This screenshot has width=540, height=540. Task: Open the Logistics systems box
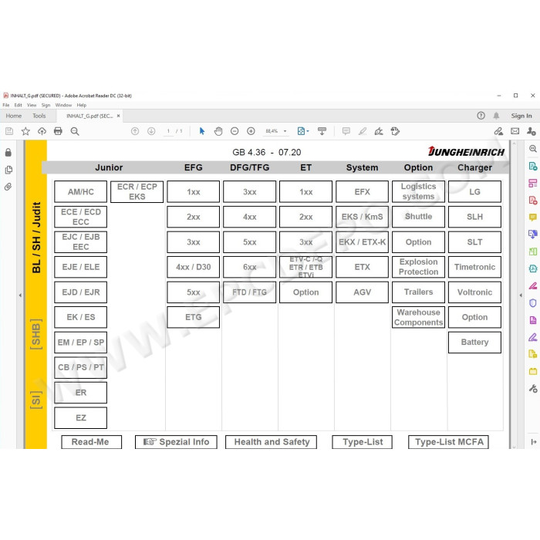pos(418,191)
